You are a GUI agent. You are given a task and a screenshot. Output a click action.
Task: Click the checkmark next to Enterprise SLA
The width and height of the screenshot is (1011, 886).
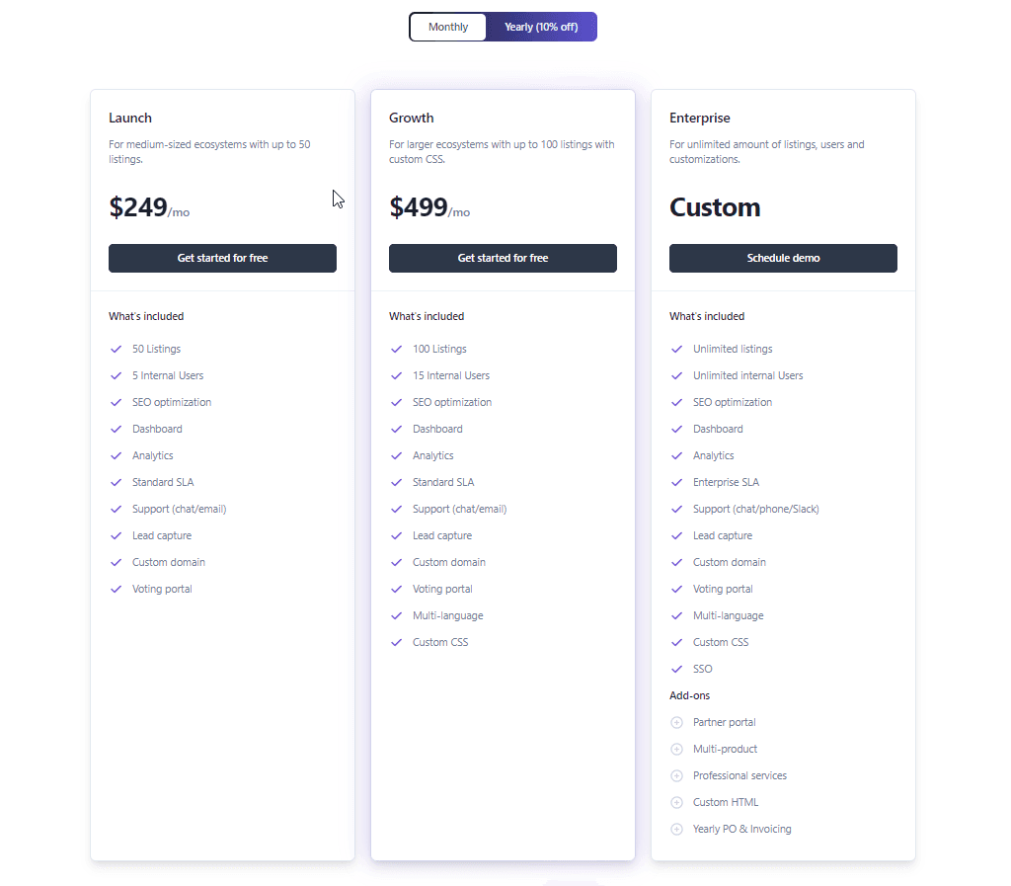[x=676, y=482]
